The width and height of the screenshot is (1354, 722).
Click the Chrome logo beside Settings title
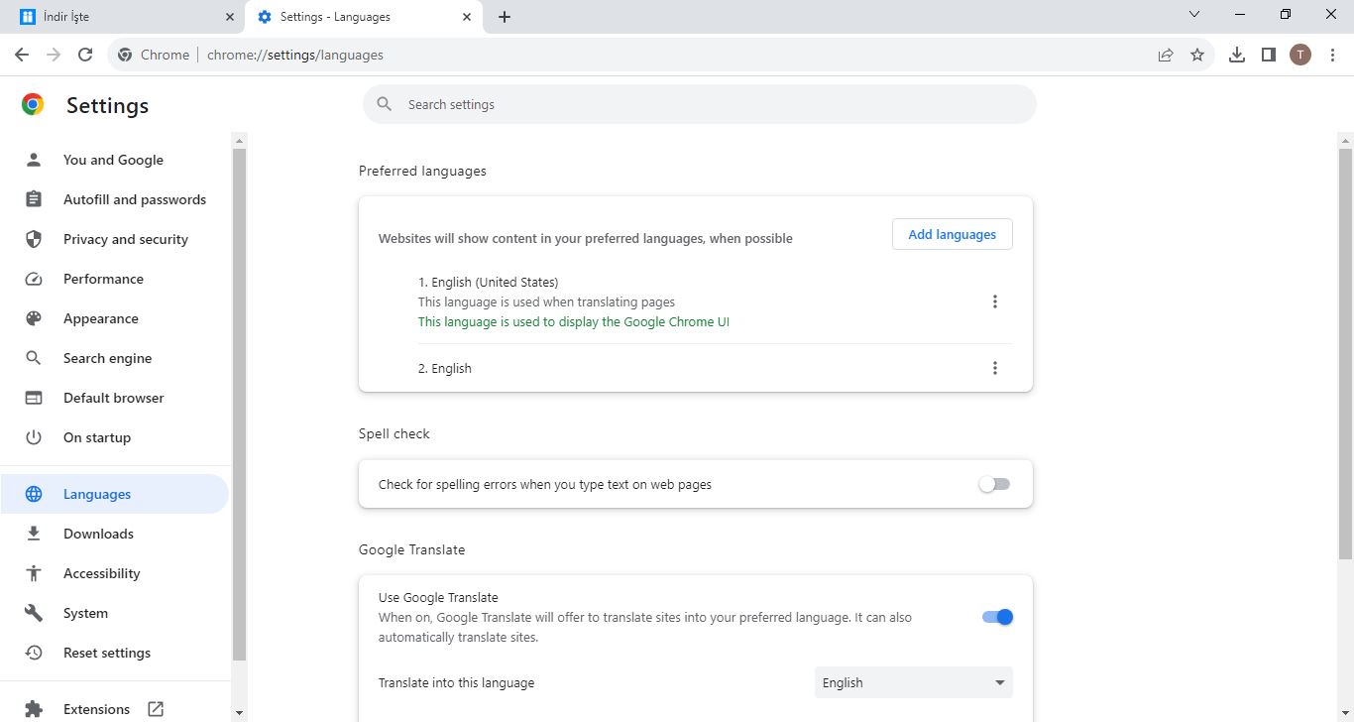[33, 105]
